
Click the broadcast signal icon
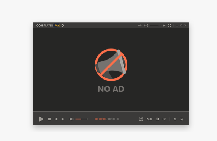(146, 26)
